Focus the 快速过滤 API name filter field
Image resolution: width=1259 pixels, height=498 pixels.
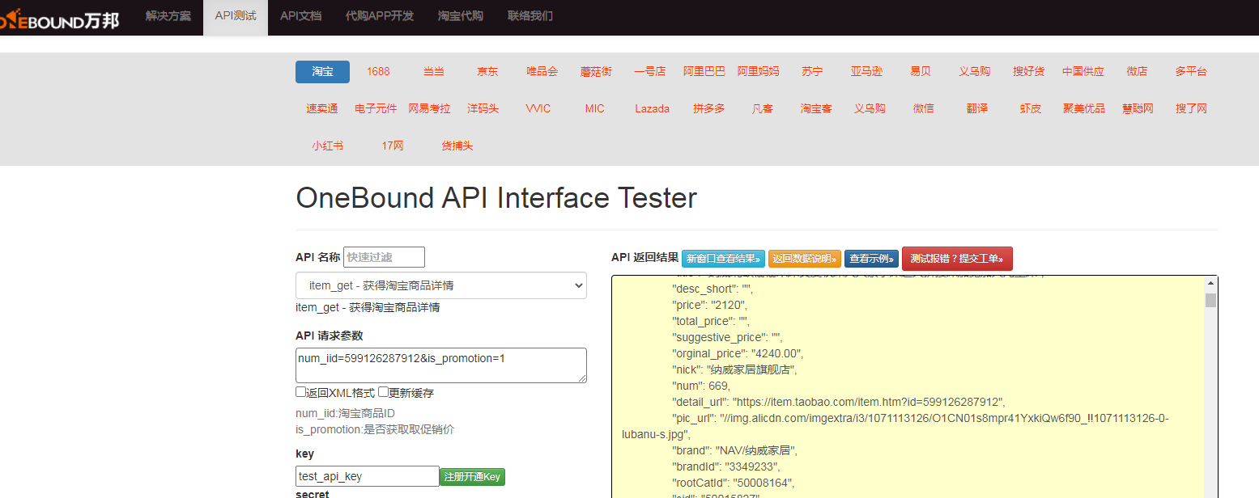point(384,257)
